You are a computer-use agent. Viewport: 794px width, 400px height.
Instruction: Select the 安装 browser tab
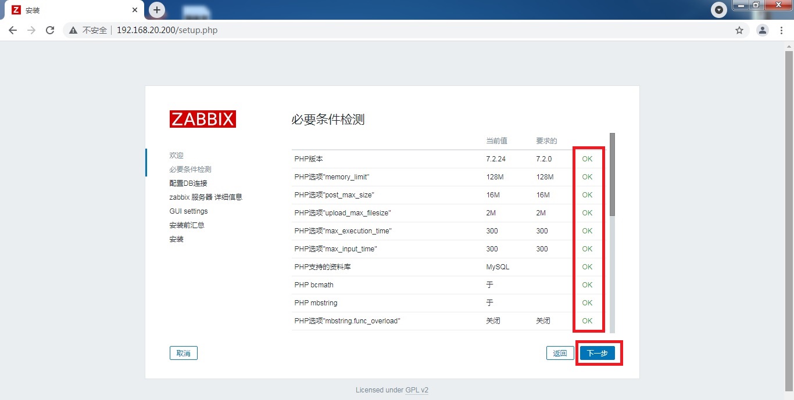click(74, 10)
